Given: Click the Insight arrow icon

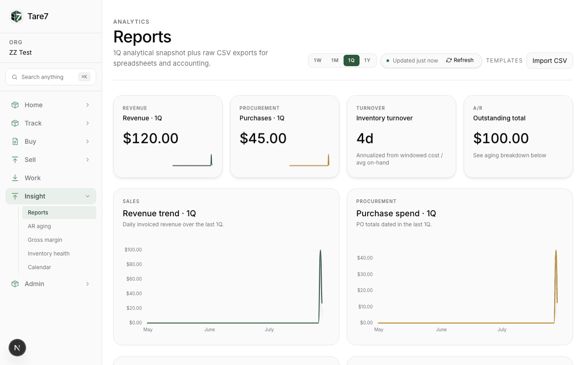Looking at the screenshot, I should (x=15, y=196).
